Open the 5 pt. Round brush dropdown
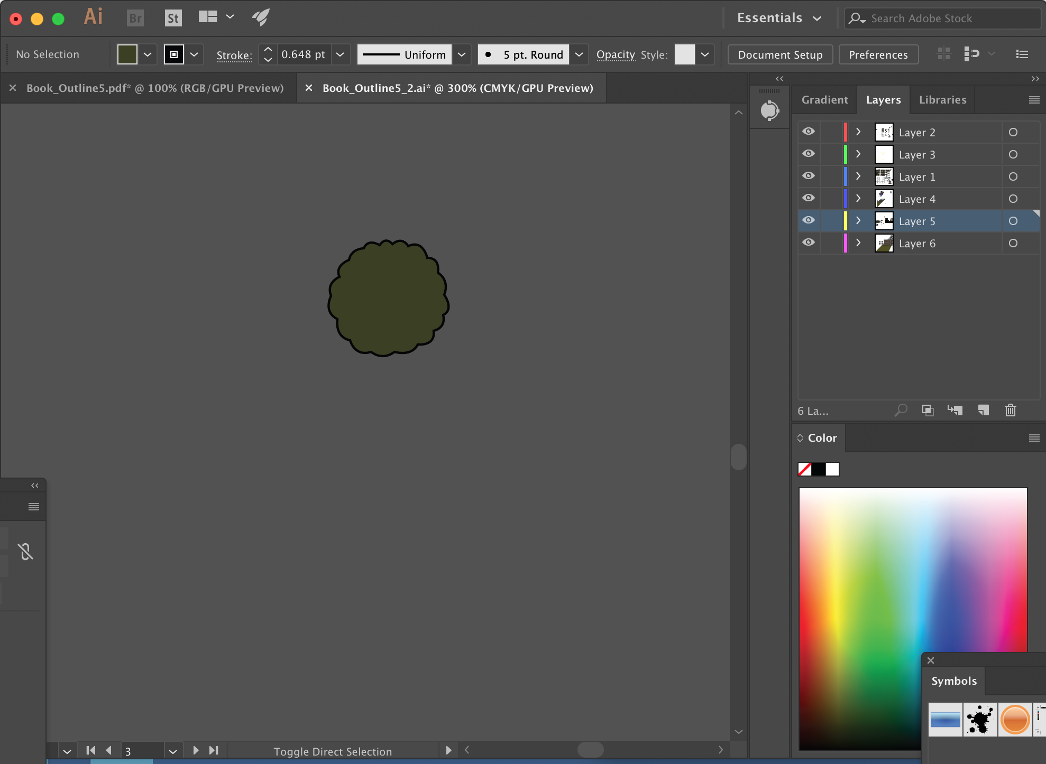Viewport: 1046px width, 764px height. point(579,54)
